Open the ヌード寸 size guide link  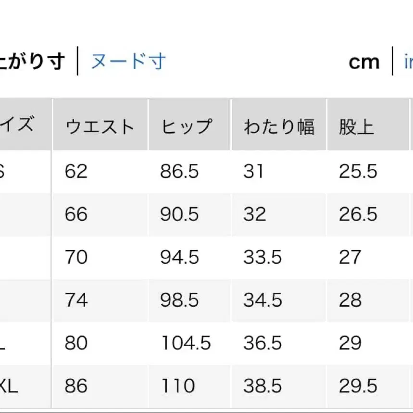127,61
